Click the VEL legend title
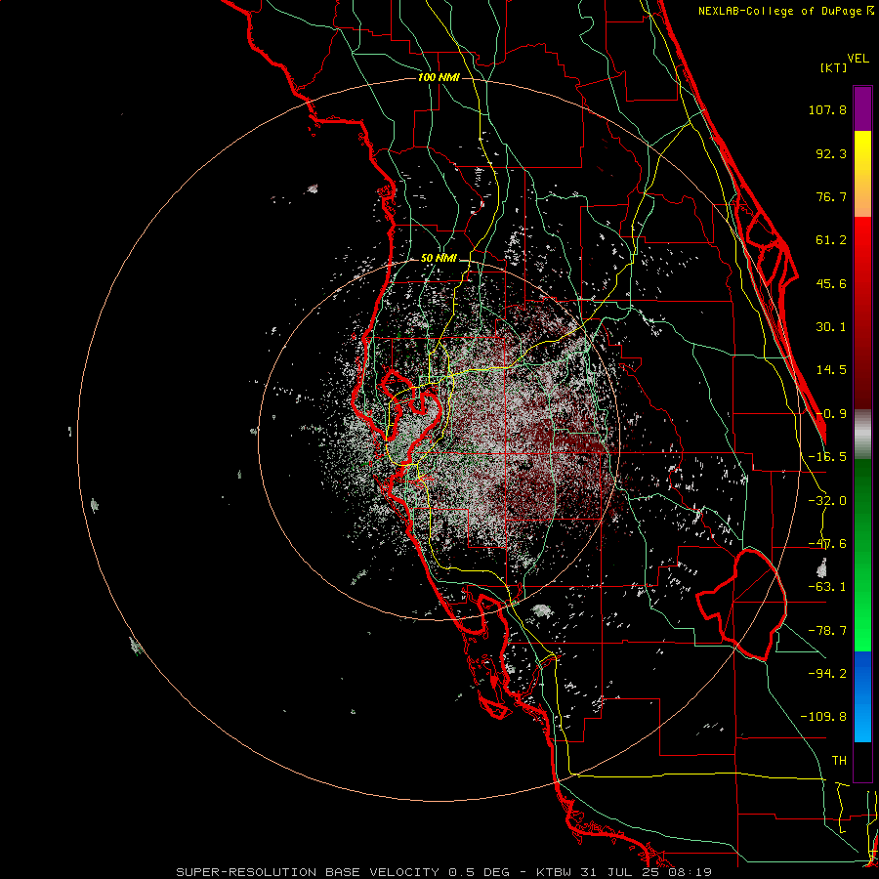Screen dimensions: 879x879 pos(858,59)
